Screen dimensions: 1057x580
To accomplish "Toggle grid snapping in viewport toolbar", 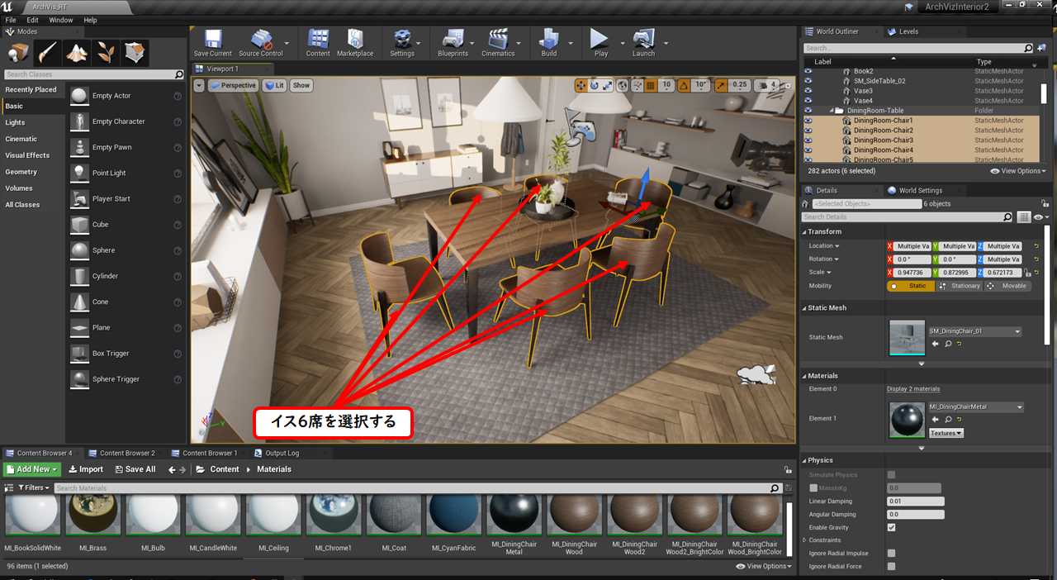I will click(651, 85).
